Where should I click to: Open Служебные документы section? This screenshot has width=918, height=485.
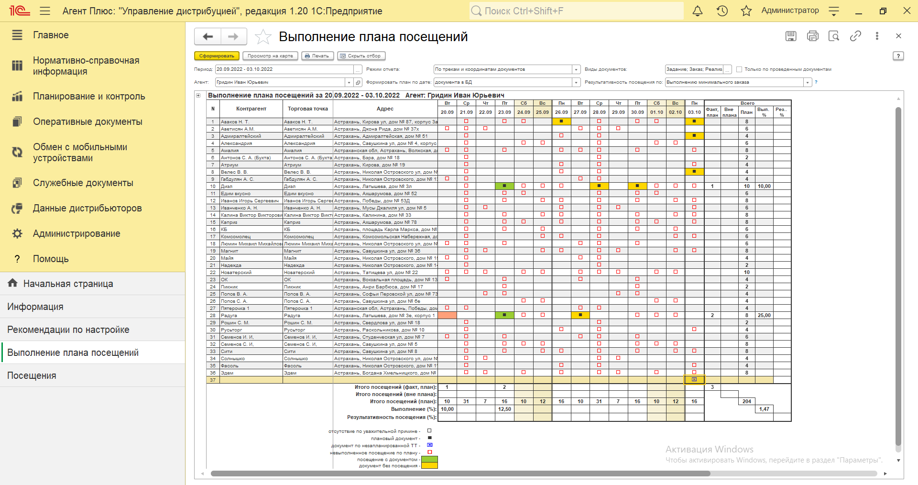click(83, 183)
